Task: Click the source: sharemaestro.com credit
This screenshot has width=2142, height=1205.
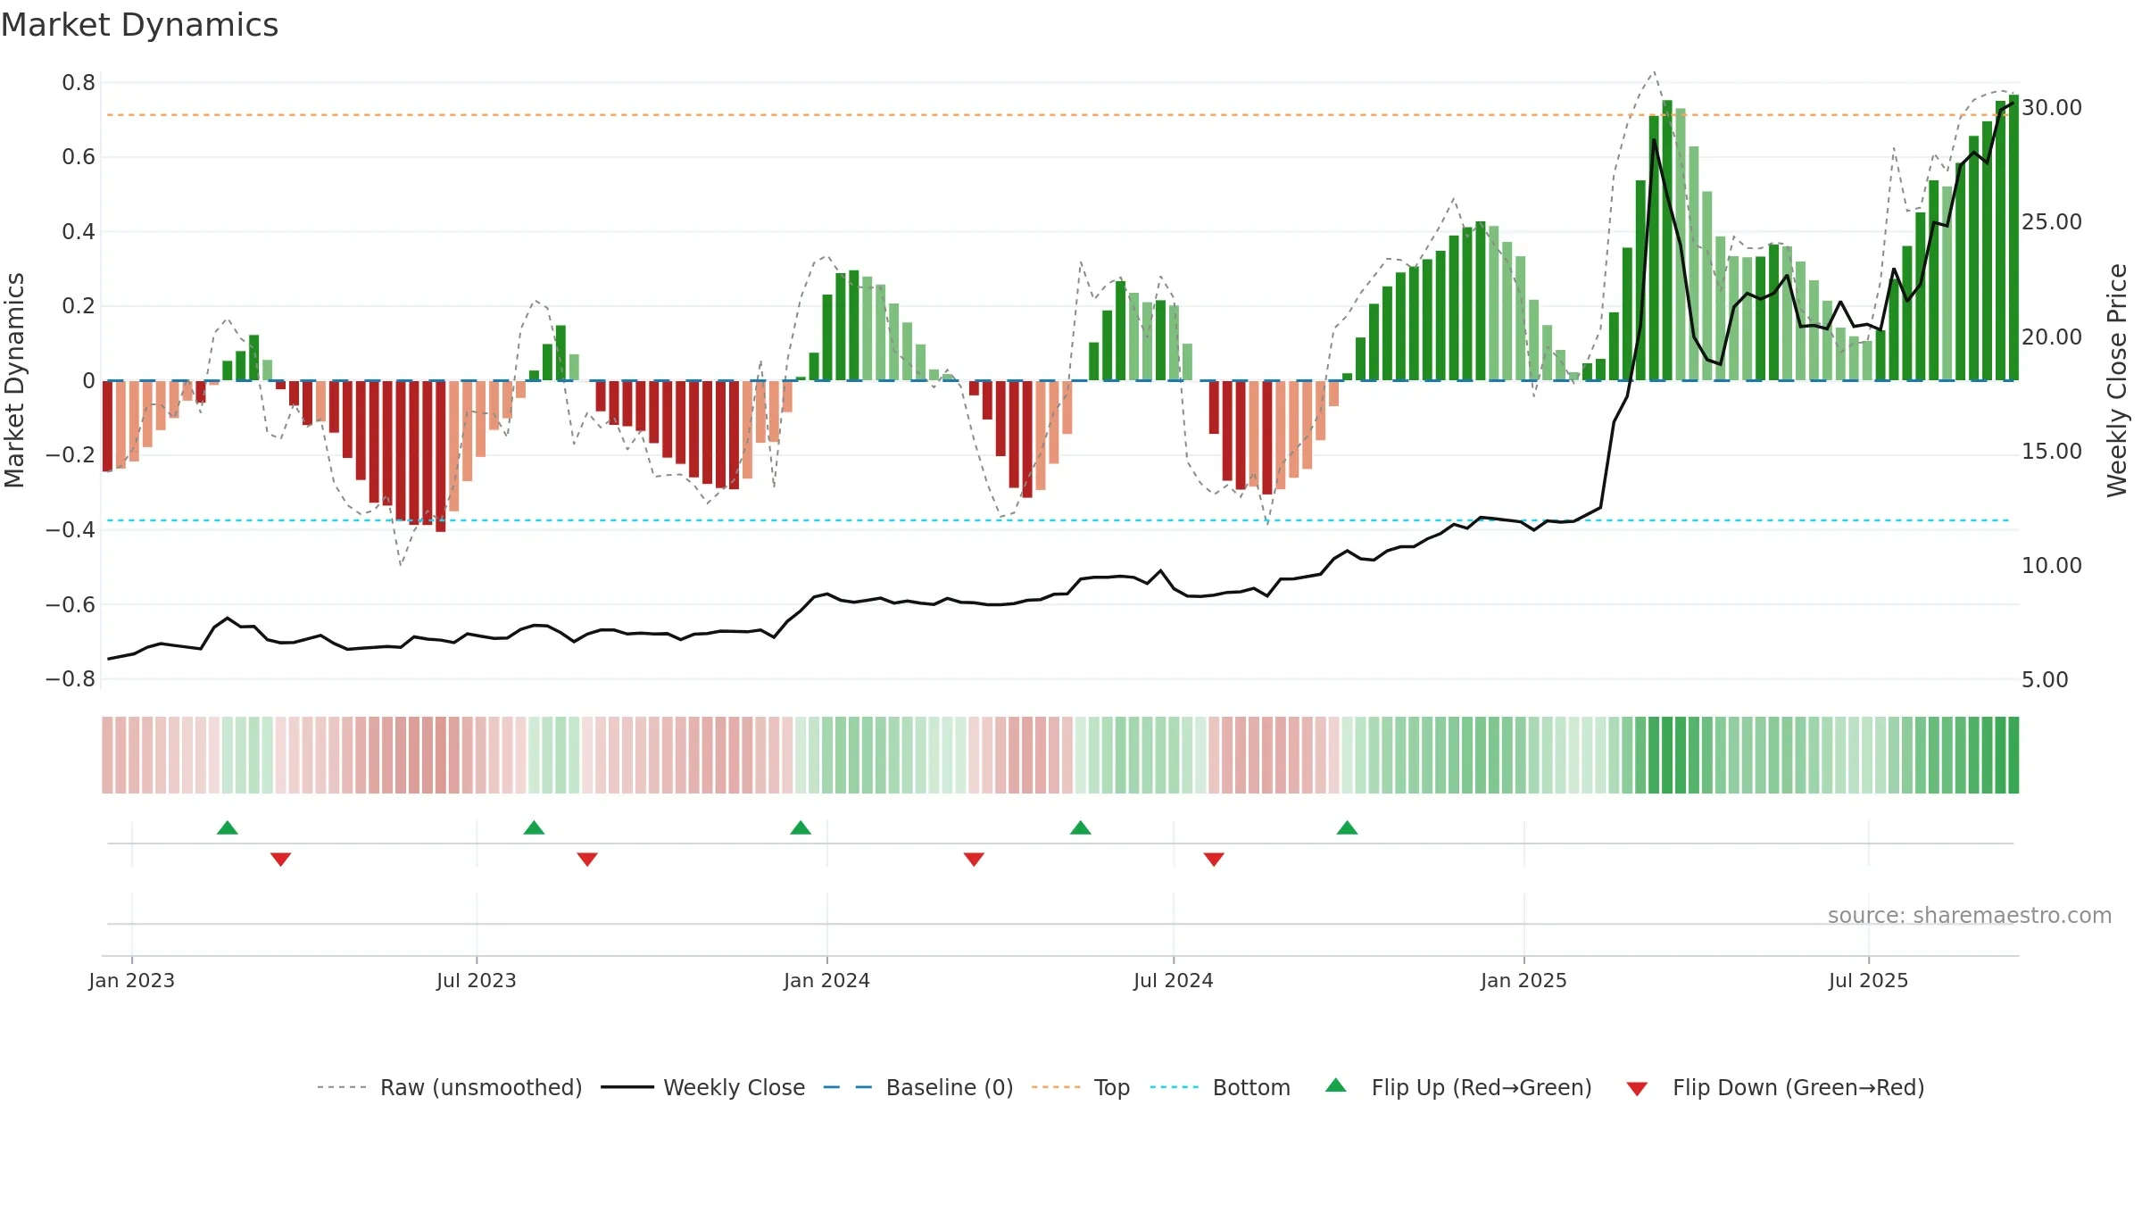Action: (1970, 915)
